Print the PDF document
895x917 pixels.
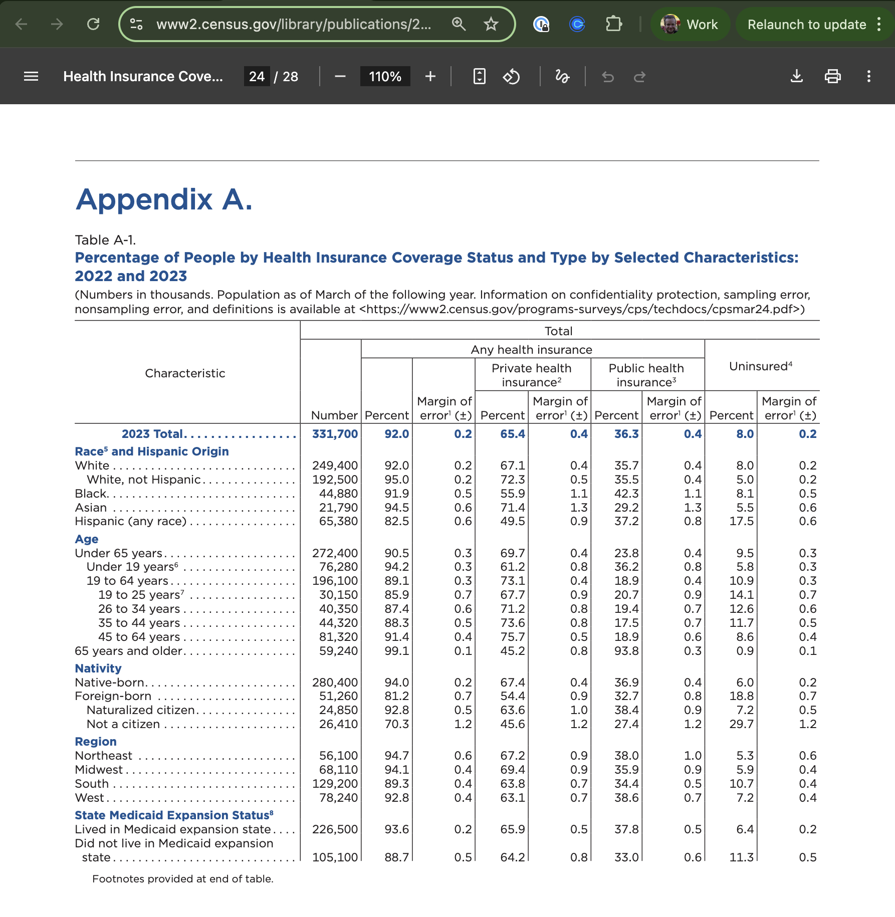(833, 76)
